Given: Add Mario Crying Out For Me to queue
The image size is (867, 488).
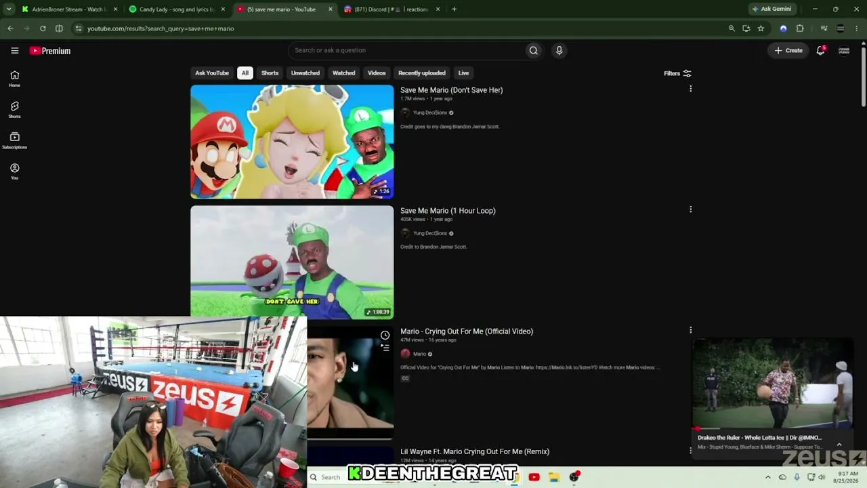Looking at the screenshot, I should (385, 347).
